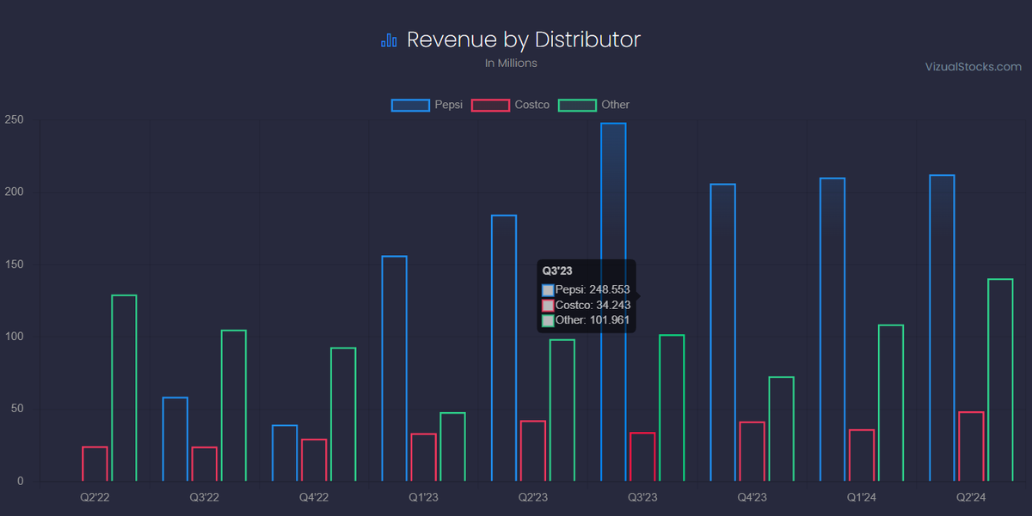Click the Pepsi bar for Q4'23
The height and width of the screenshot is (516, 1032).
click(x=722, y=332)
